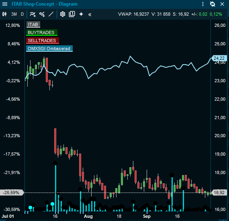Click the 24,22 index price tag
Image resolution: width=229 pixels, height=221 pixels.
[219, 58]
